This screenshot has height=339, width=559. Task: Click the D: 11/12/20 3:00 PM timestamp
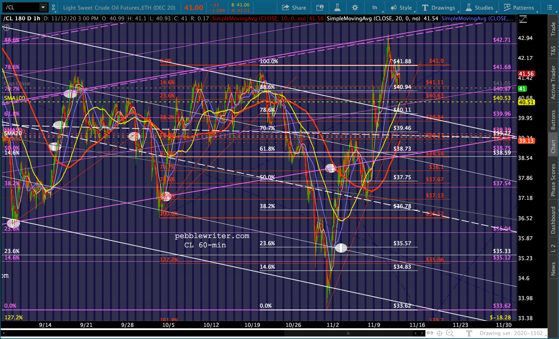point(70,18)
